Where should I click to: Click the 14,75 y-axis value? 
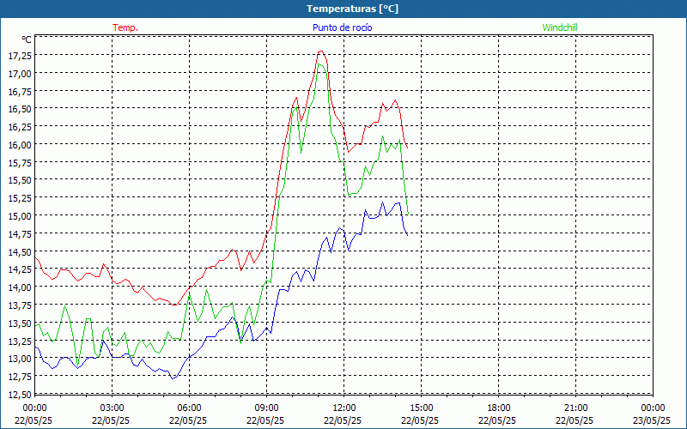pos(20,233)
